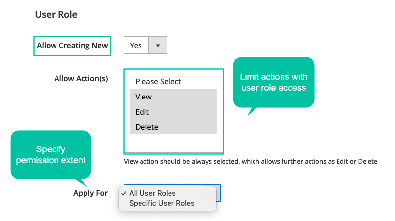Click the Apply For label
Screen dimensions: 395x221
coord(90,193)
